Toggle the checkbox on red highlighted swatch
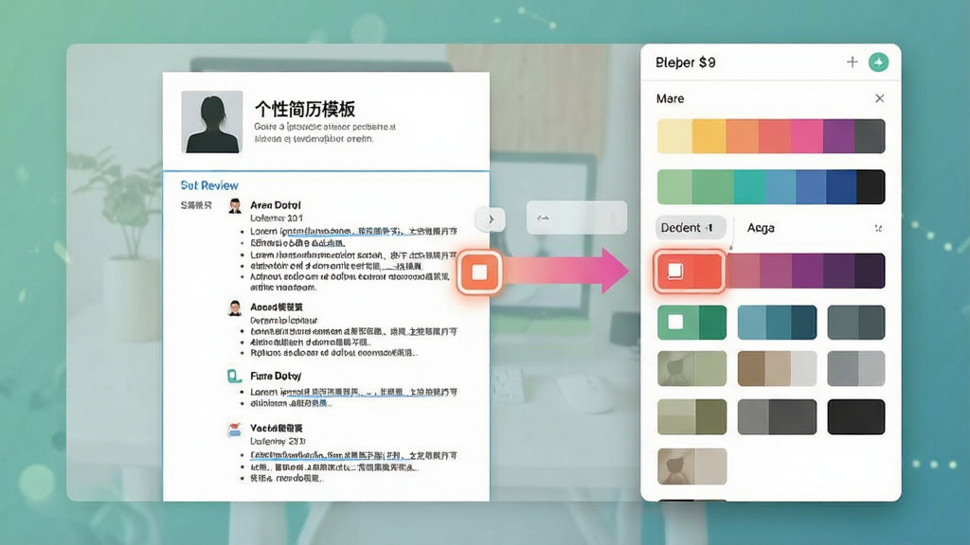Image resolution: width=970 pixels, height=545 pixels. coord(674,271)
